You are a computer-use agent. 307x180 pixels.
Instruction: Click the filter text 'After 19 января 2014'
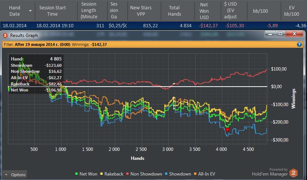[x=42, y=44]
